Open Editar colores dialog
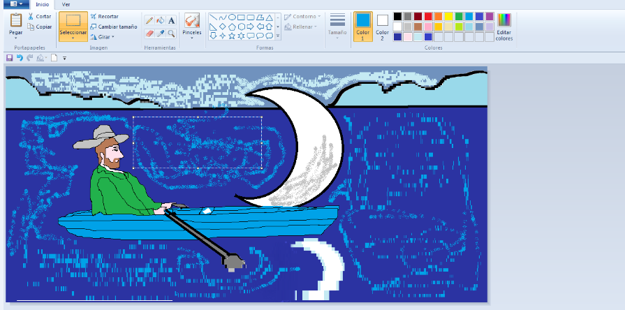 coord(504,27)
